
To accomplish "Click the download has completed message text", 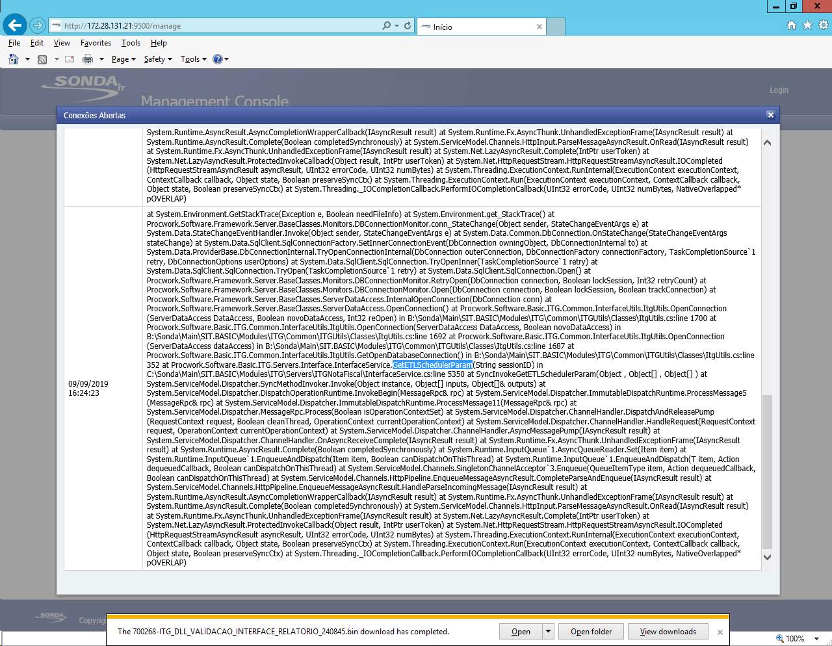I will pyautogui.click(x=283, y=632).
